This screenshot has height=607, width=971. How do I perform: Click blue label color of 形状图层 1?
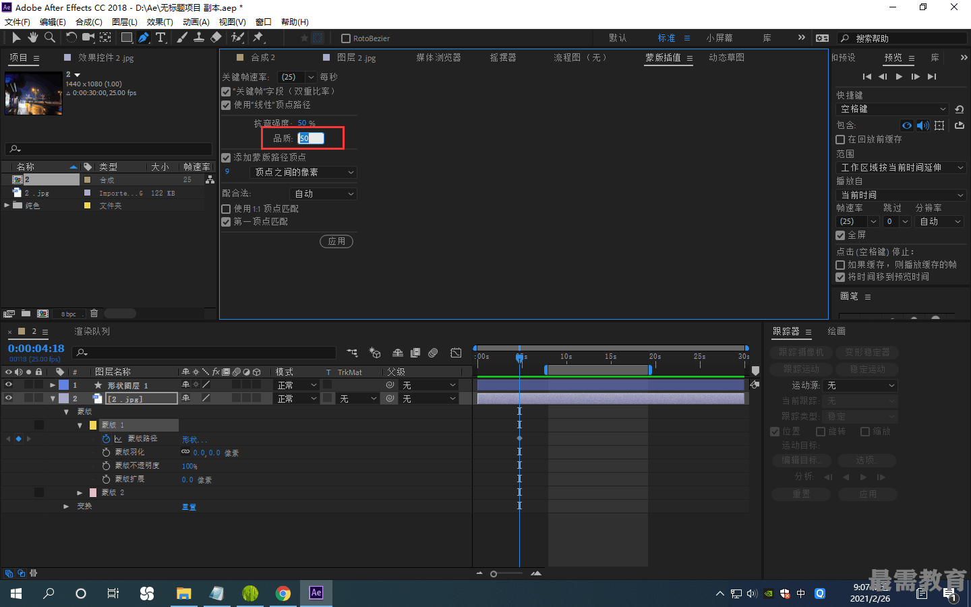pyautogui.click(x=63, y=385)
